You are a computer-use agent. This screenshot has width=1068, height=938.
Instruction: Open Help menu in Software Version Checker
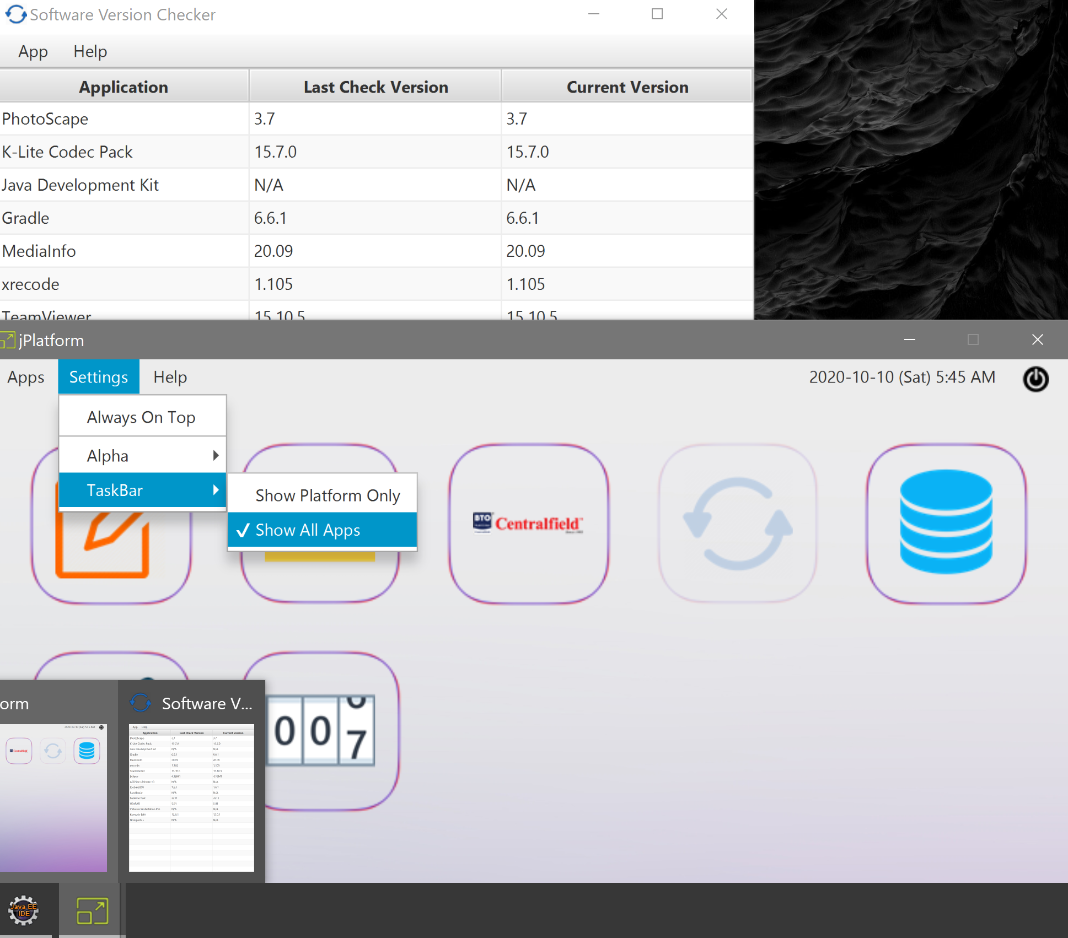(x=90, y=51)
